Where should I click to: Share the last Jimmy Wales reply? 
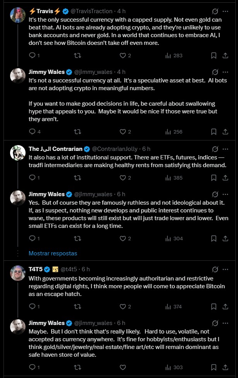[226, 367]
